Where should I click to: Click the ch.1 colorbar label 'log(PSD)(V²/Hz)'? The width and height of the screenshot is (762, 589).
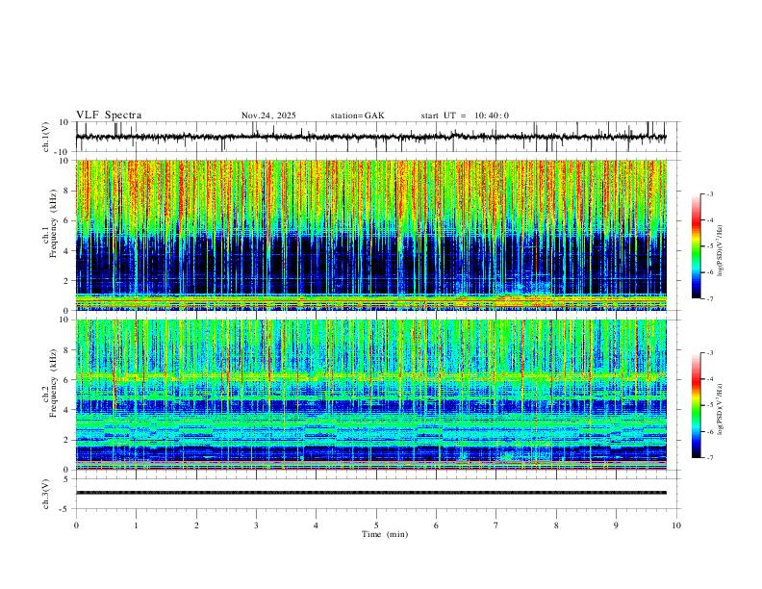coord(721,251)
